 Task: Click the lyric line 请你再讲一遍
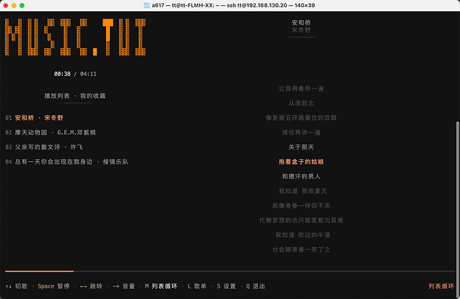coord(301,133)
